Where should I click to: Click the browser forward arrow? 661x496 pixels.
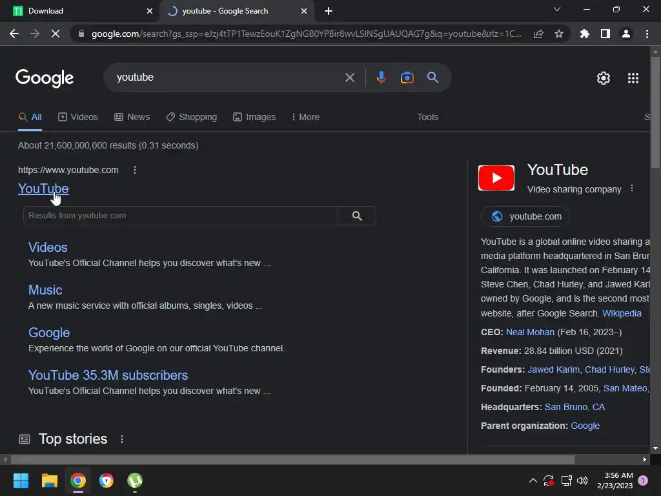click(35, 34)
